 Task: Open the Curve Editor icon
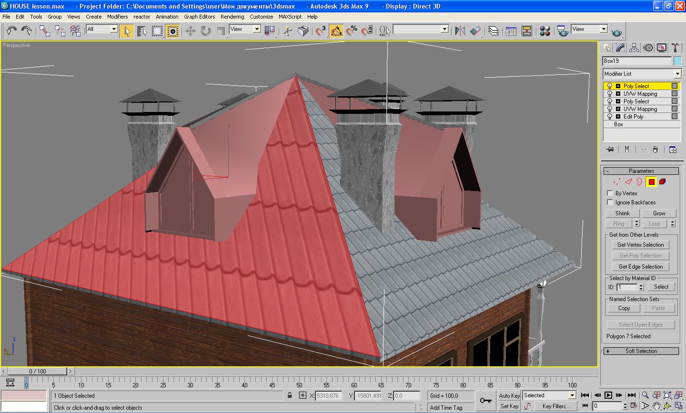click(x=511, y=31)
